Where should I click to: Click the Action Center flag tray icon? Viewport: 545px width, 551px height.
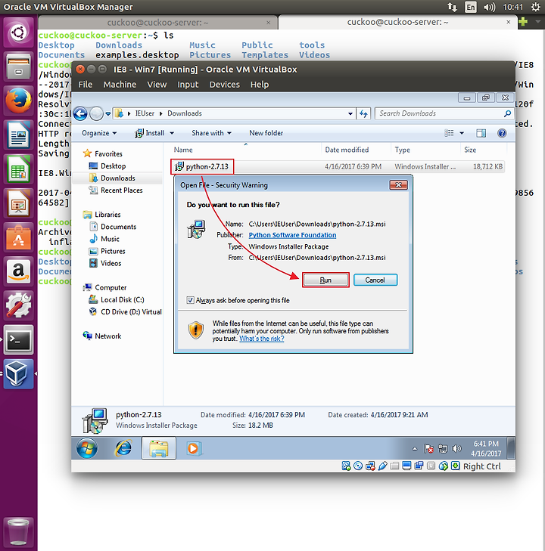tap(428, 449)
